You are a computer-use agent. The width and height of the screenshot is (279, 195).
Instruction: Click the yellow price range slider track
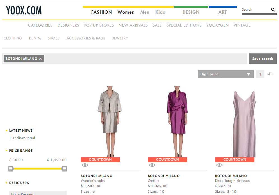click(x=38, y=168)
